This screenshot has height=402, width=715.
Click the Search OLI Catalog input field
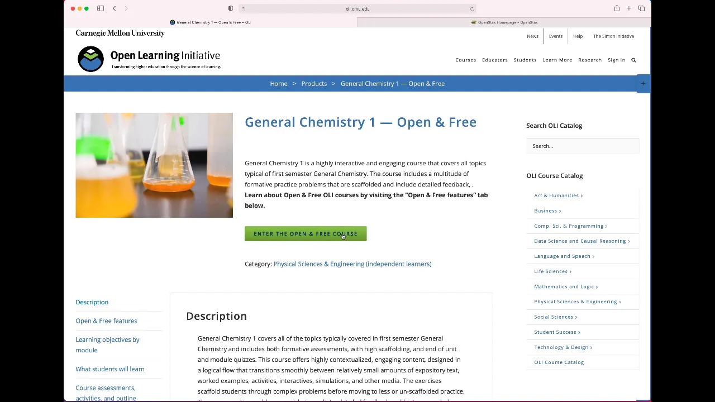pyautogui.click(x=583, y=146)
